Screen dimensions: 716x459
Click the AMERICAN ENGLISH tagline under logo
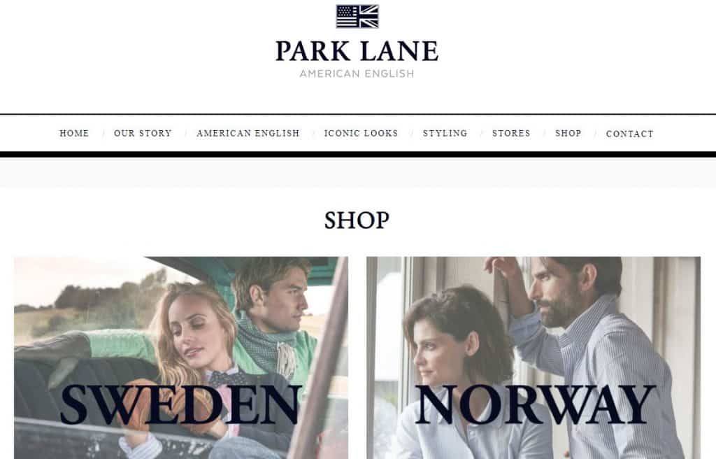pyautogui.click(x=357, y=73)
